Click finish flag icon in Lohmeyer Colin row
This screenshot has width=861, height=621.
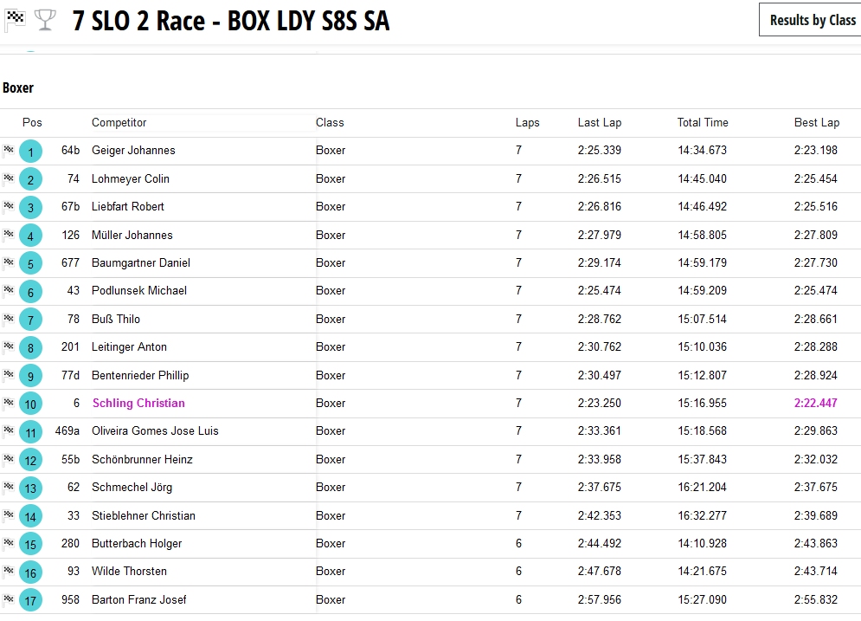pyautogui.click(x=9, y=178)
